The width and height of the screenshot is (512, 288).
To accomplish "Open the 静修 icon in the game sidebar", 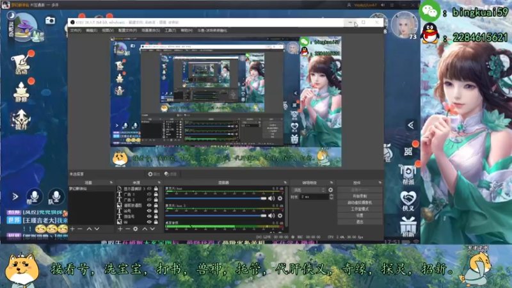I will click(21, 92).
